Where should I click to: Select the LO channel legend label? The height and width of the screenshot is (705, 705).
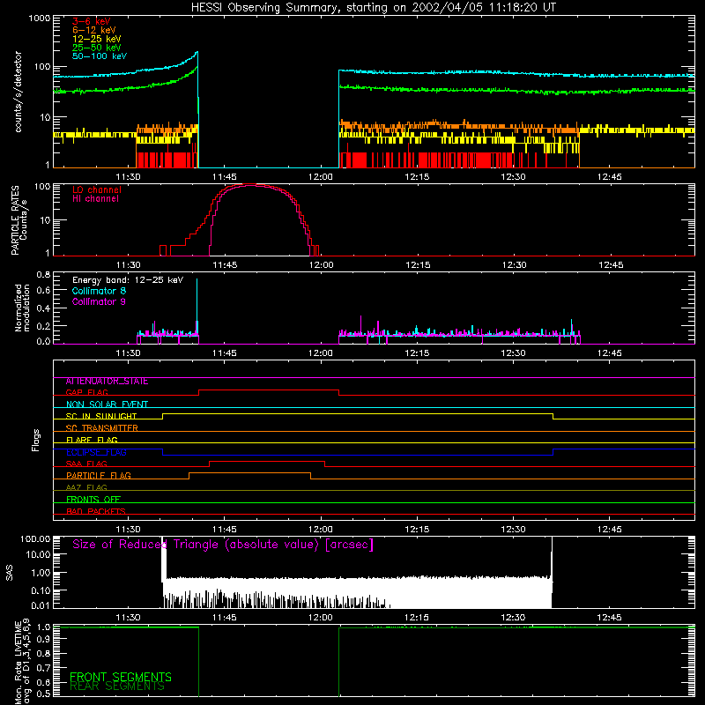(97, 189)
